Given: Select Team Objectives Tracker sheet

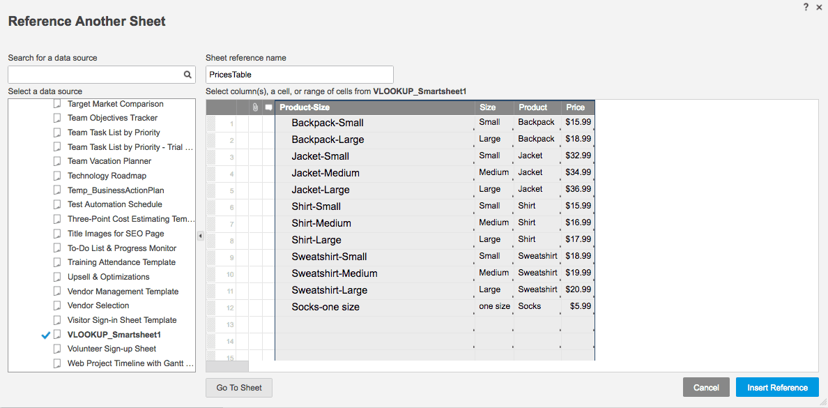Looking at the screenshot, I should (x=112, y=118).
